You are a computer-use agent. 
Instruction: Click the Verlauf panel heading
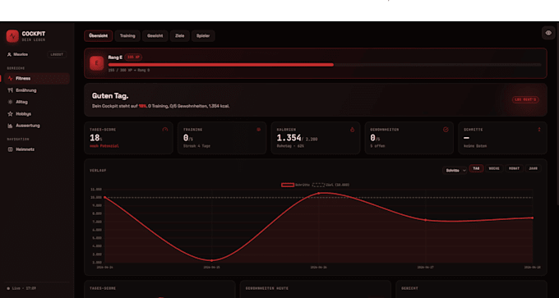tap(98, 171)
